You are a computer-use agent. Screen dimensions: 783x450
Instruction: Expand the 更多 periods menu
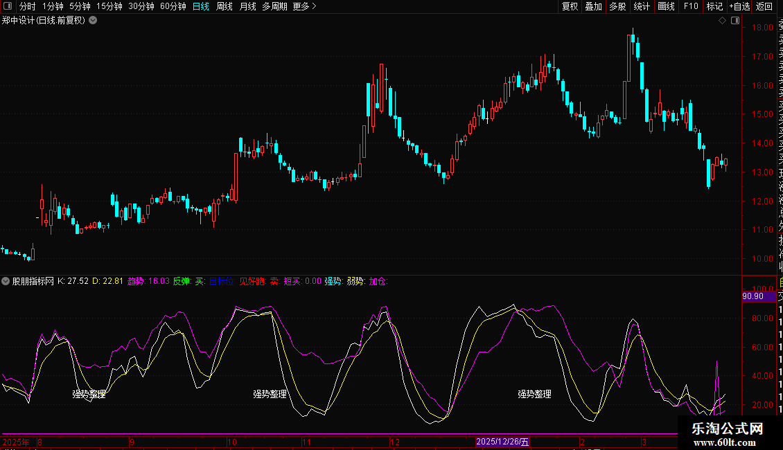point(304,6)
